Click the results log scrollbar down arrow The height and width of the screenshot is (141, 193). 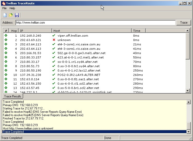click(x=189, y=132)
